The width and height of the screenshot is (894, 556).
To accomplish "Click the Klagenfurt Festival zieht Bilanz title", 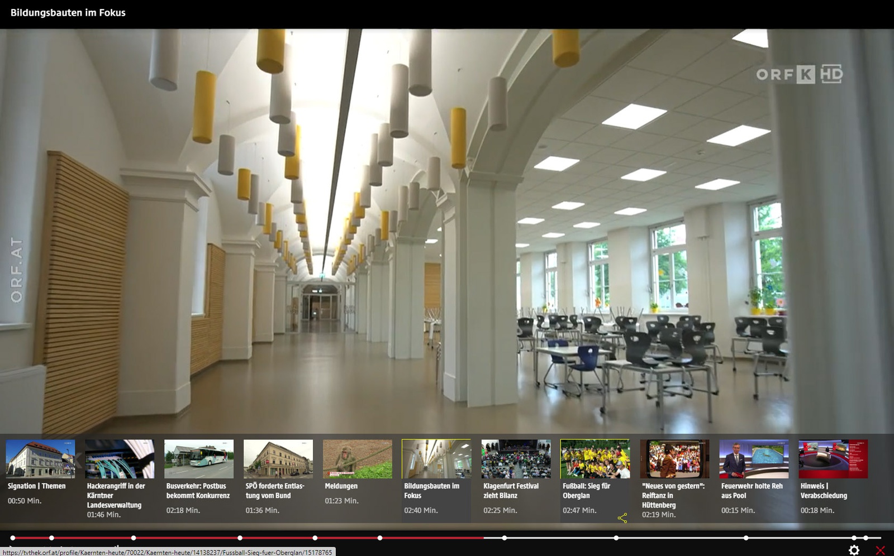I will [x=511, y=491].
